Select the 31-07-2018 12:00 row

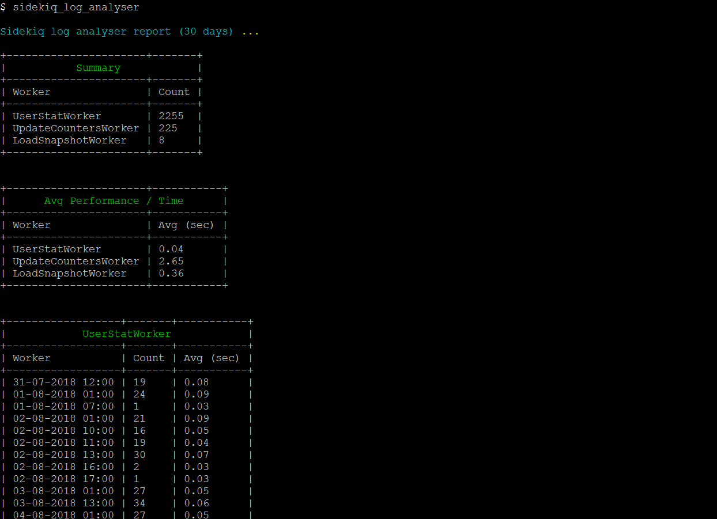[x=127, y=382]
